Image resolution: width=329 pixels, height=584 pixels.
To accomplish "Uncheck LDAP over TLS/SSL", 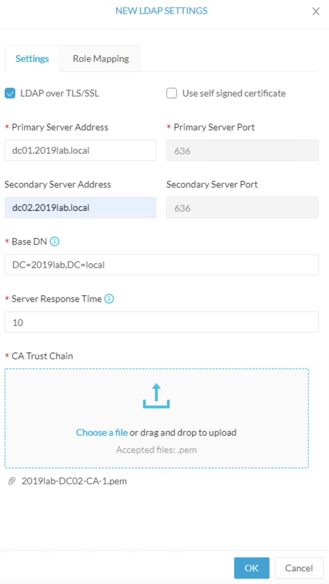I will pos(10,93).
